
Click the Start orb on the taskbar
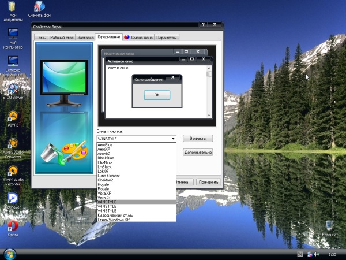pos(10,254)
